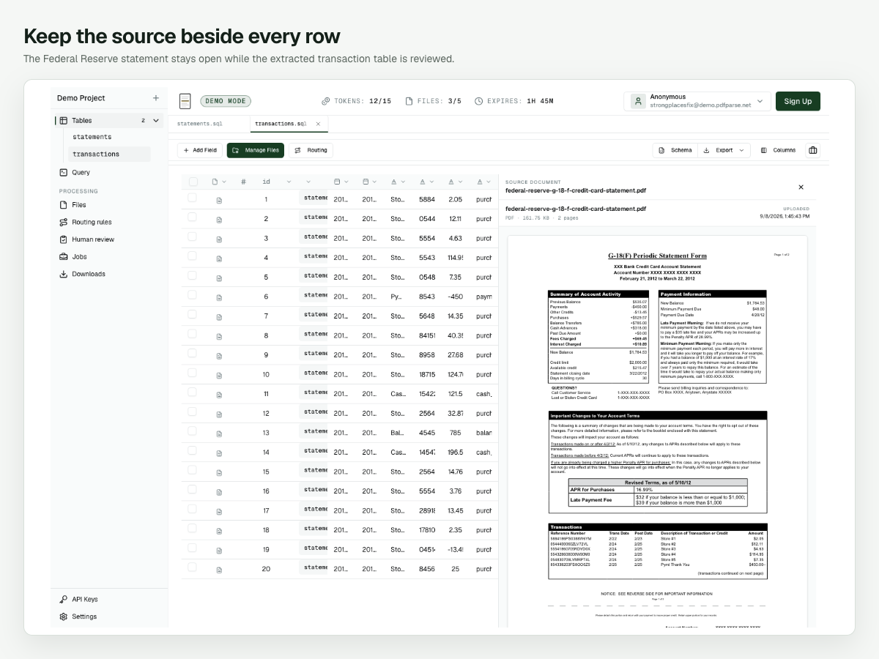Close the transactions.sql tab with its X
879x659 pixels.
(x=318, y=124)
